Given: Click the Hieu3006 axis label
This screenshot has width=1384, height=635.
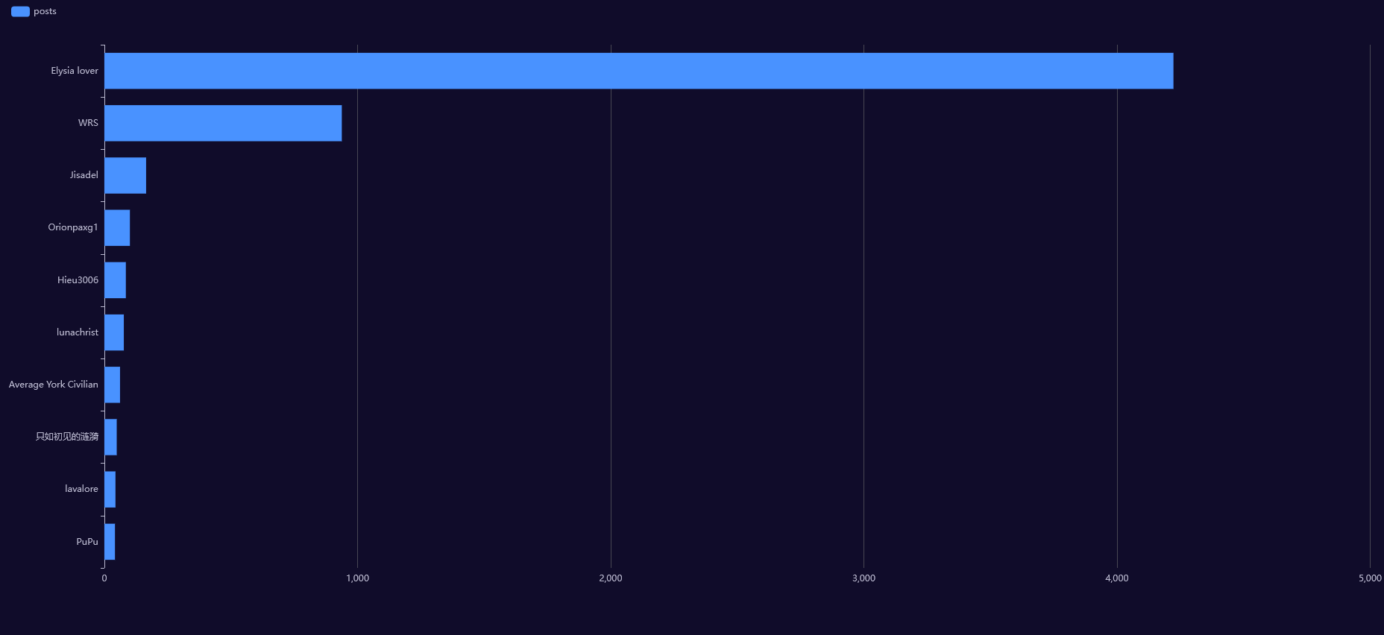Looking at the screenshot, I should coord(78,280).
